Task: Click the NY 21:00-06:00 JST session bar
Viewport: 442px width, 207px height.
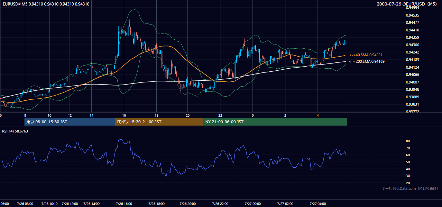Action: coord(275,122)
